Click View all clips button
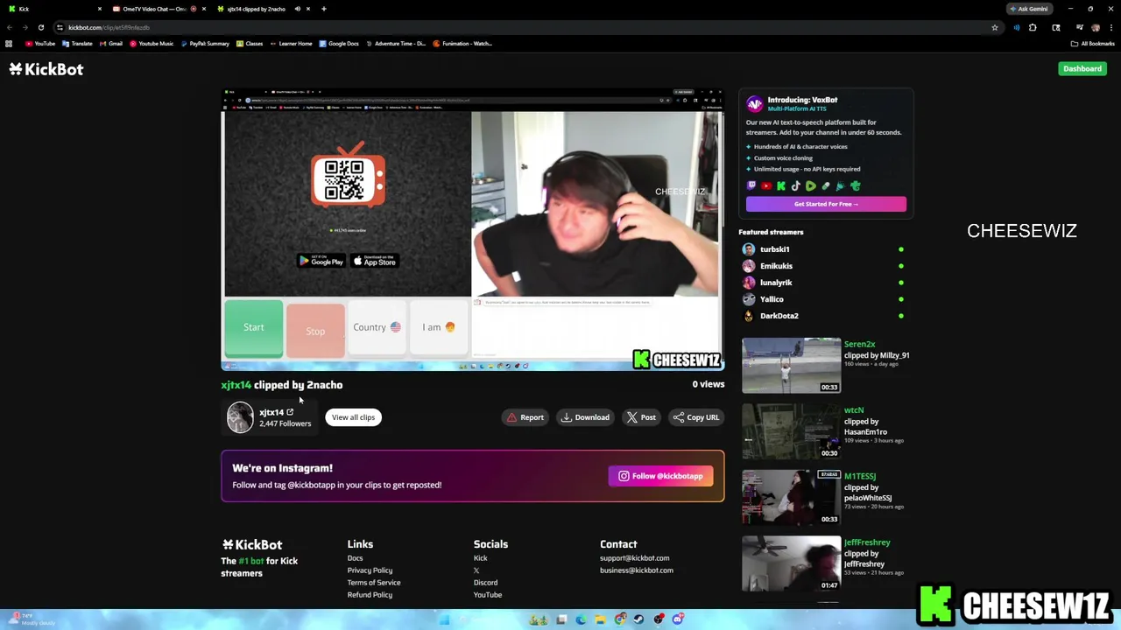This screenshot has width=1121, height=630. tap(353, 417)
